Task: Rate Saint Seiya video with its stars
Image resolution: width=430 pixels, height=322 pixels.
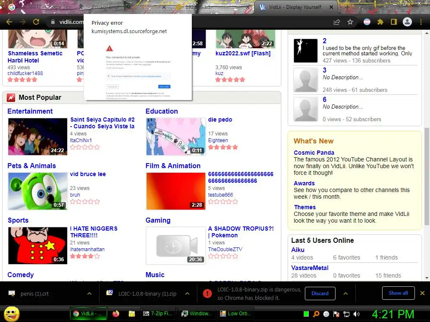Action: [85, 147]
